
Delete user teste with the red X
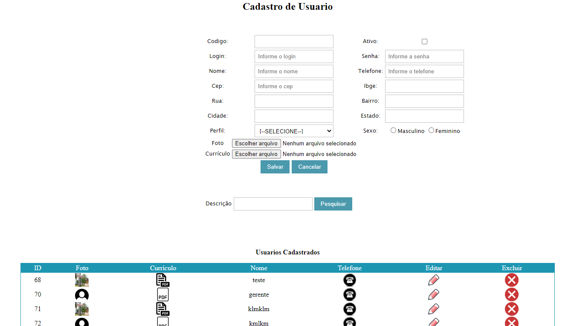512,280
